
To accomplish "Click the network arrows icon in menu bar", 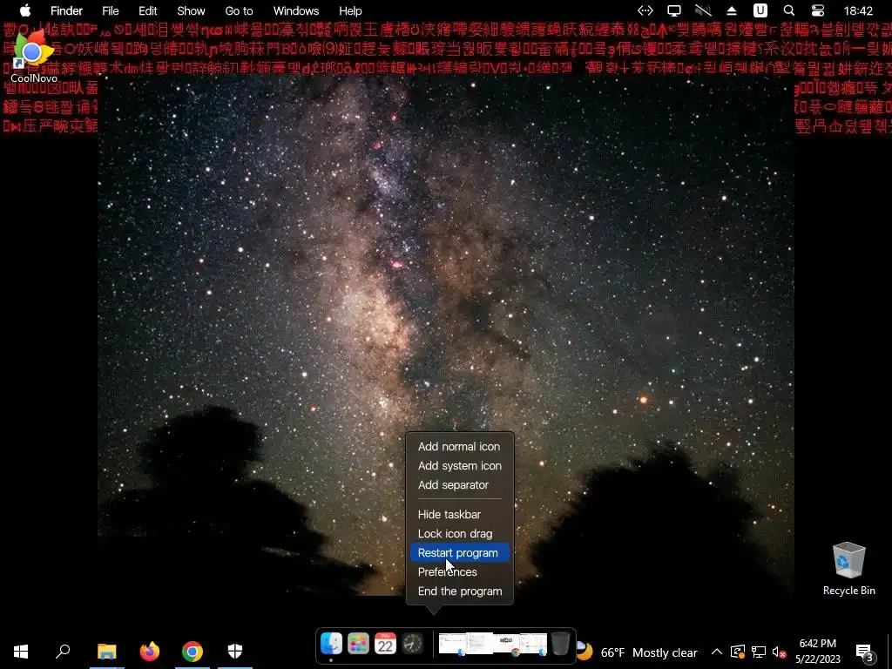I will (x=645, y=10).
